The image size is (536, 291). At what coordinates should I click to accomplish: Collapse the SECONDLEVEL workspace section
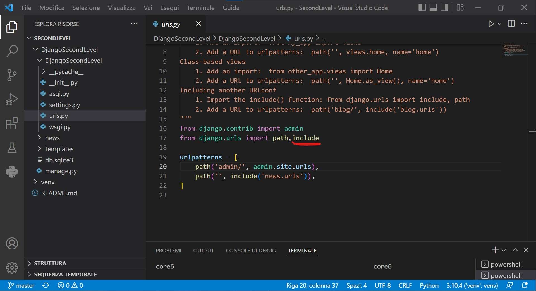[85, 38]
